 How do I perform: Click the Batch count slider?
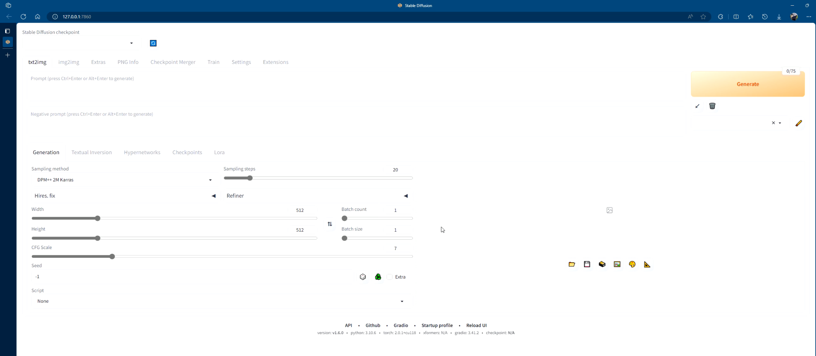tap(377, 218)
